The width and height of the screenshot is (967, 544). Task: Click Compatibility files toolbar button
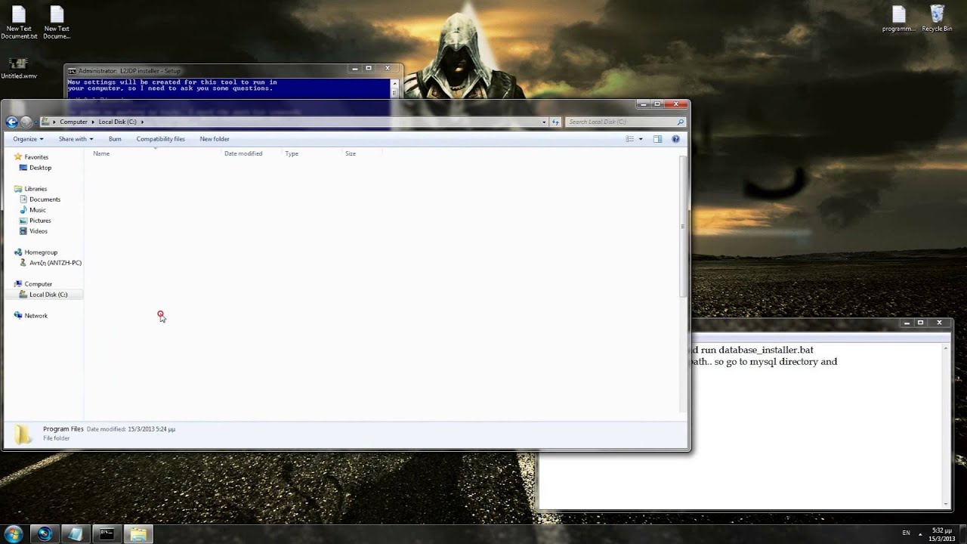[160, 139]
